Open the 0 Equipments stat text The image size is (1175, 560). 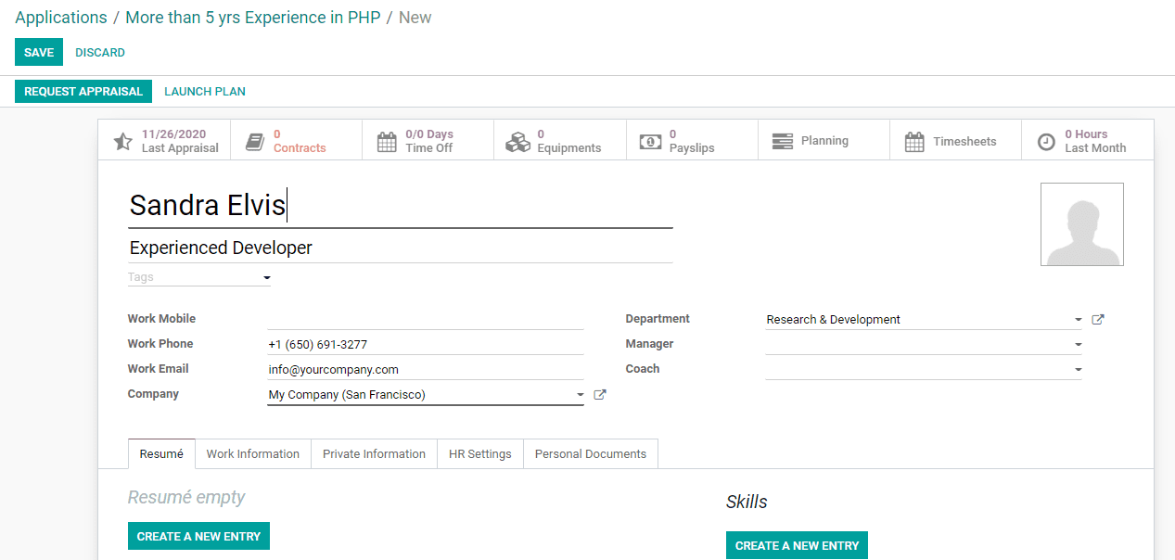[569, 141]
